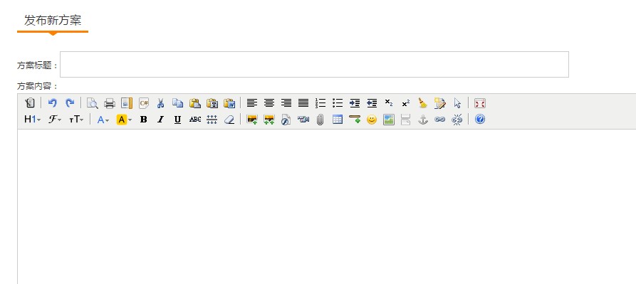This screenshot has width=636, height=284.
Task: Click the print icon in toolbar
Action: coord(110,103)
